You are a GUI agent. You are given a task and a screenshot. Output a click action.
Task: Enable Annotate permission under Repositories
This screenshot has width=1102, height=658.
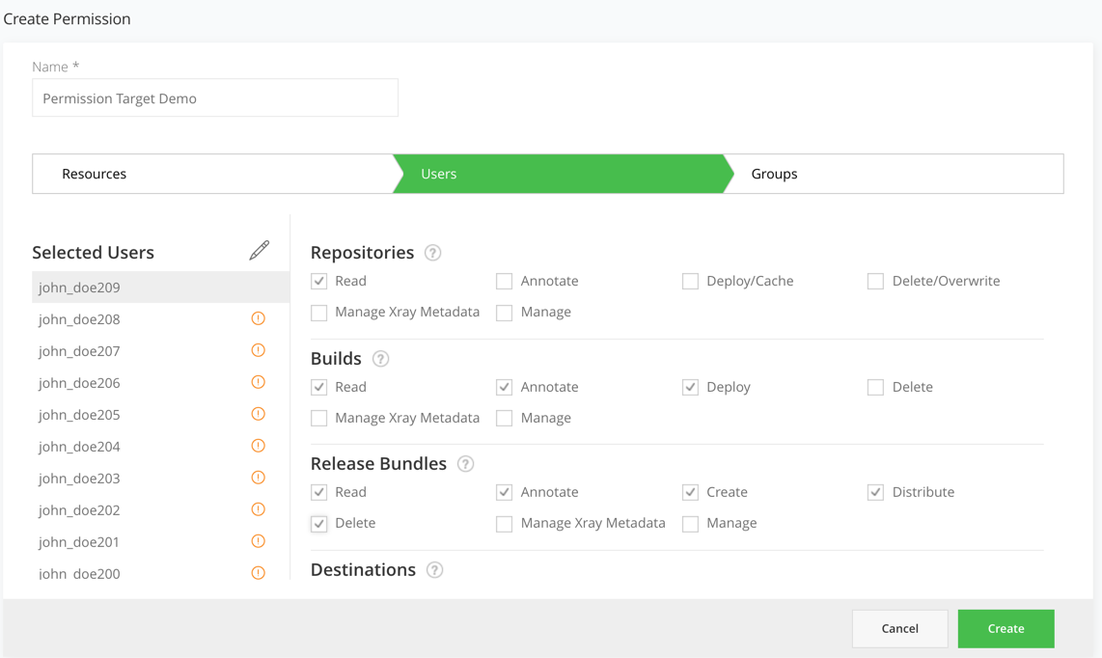tap(504, 281)
